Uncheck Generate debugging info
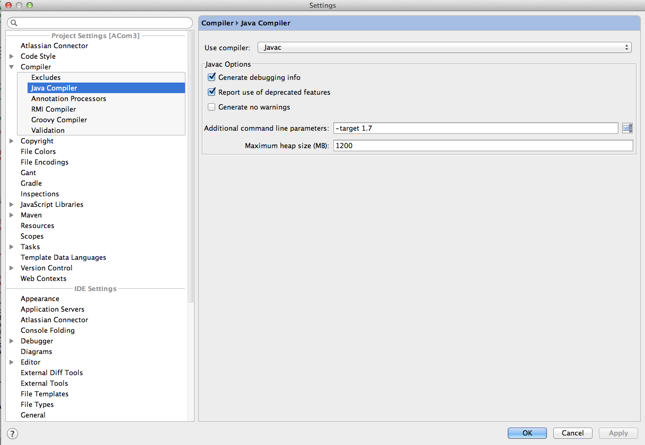Screen dimensions: 645x445 [x=211, y=77]
